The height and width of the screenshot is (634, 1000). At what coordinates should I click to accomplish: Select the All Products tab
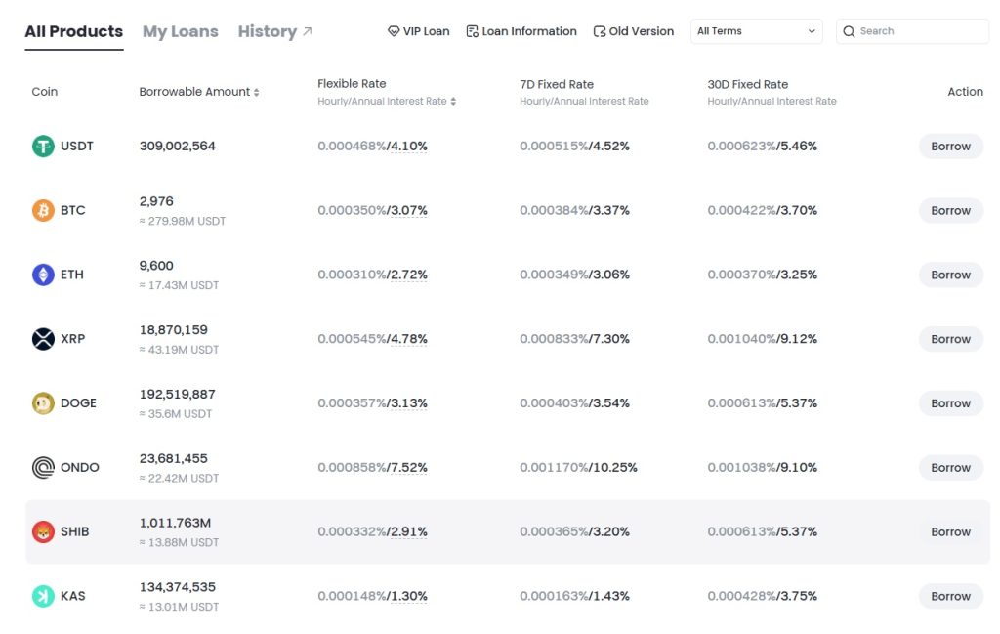73,30
